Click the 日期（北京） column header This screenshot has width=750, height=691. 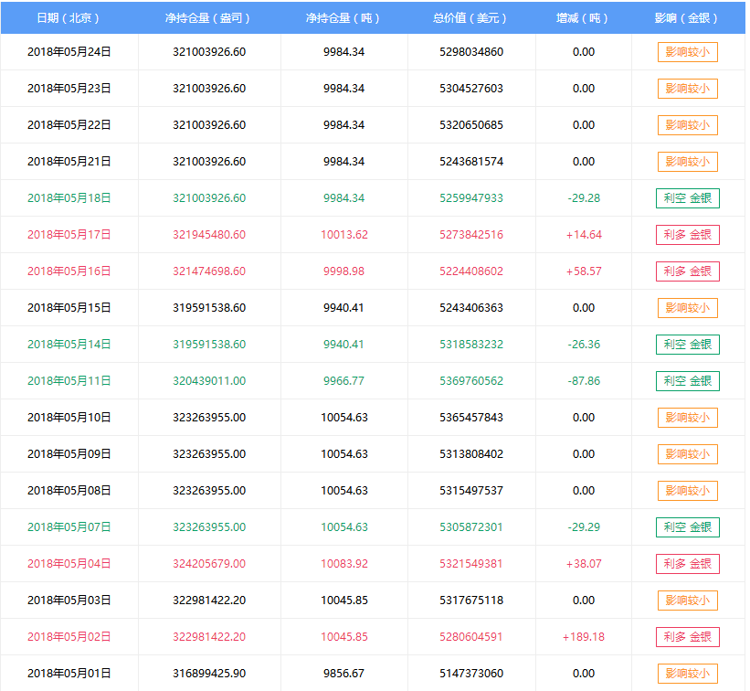[x=69, y=18]
